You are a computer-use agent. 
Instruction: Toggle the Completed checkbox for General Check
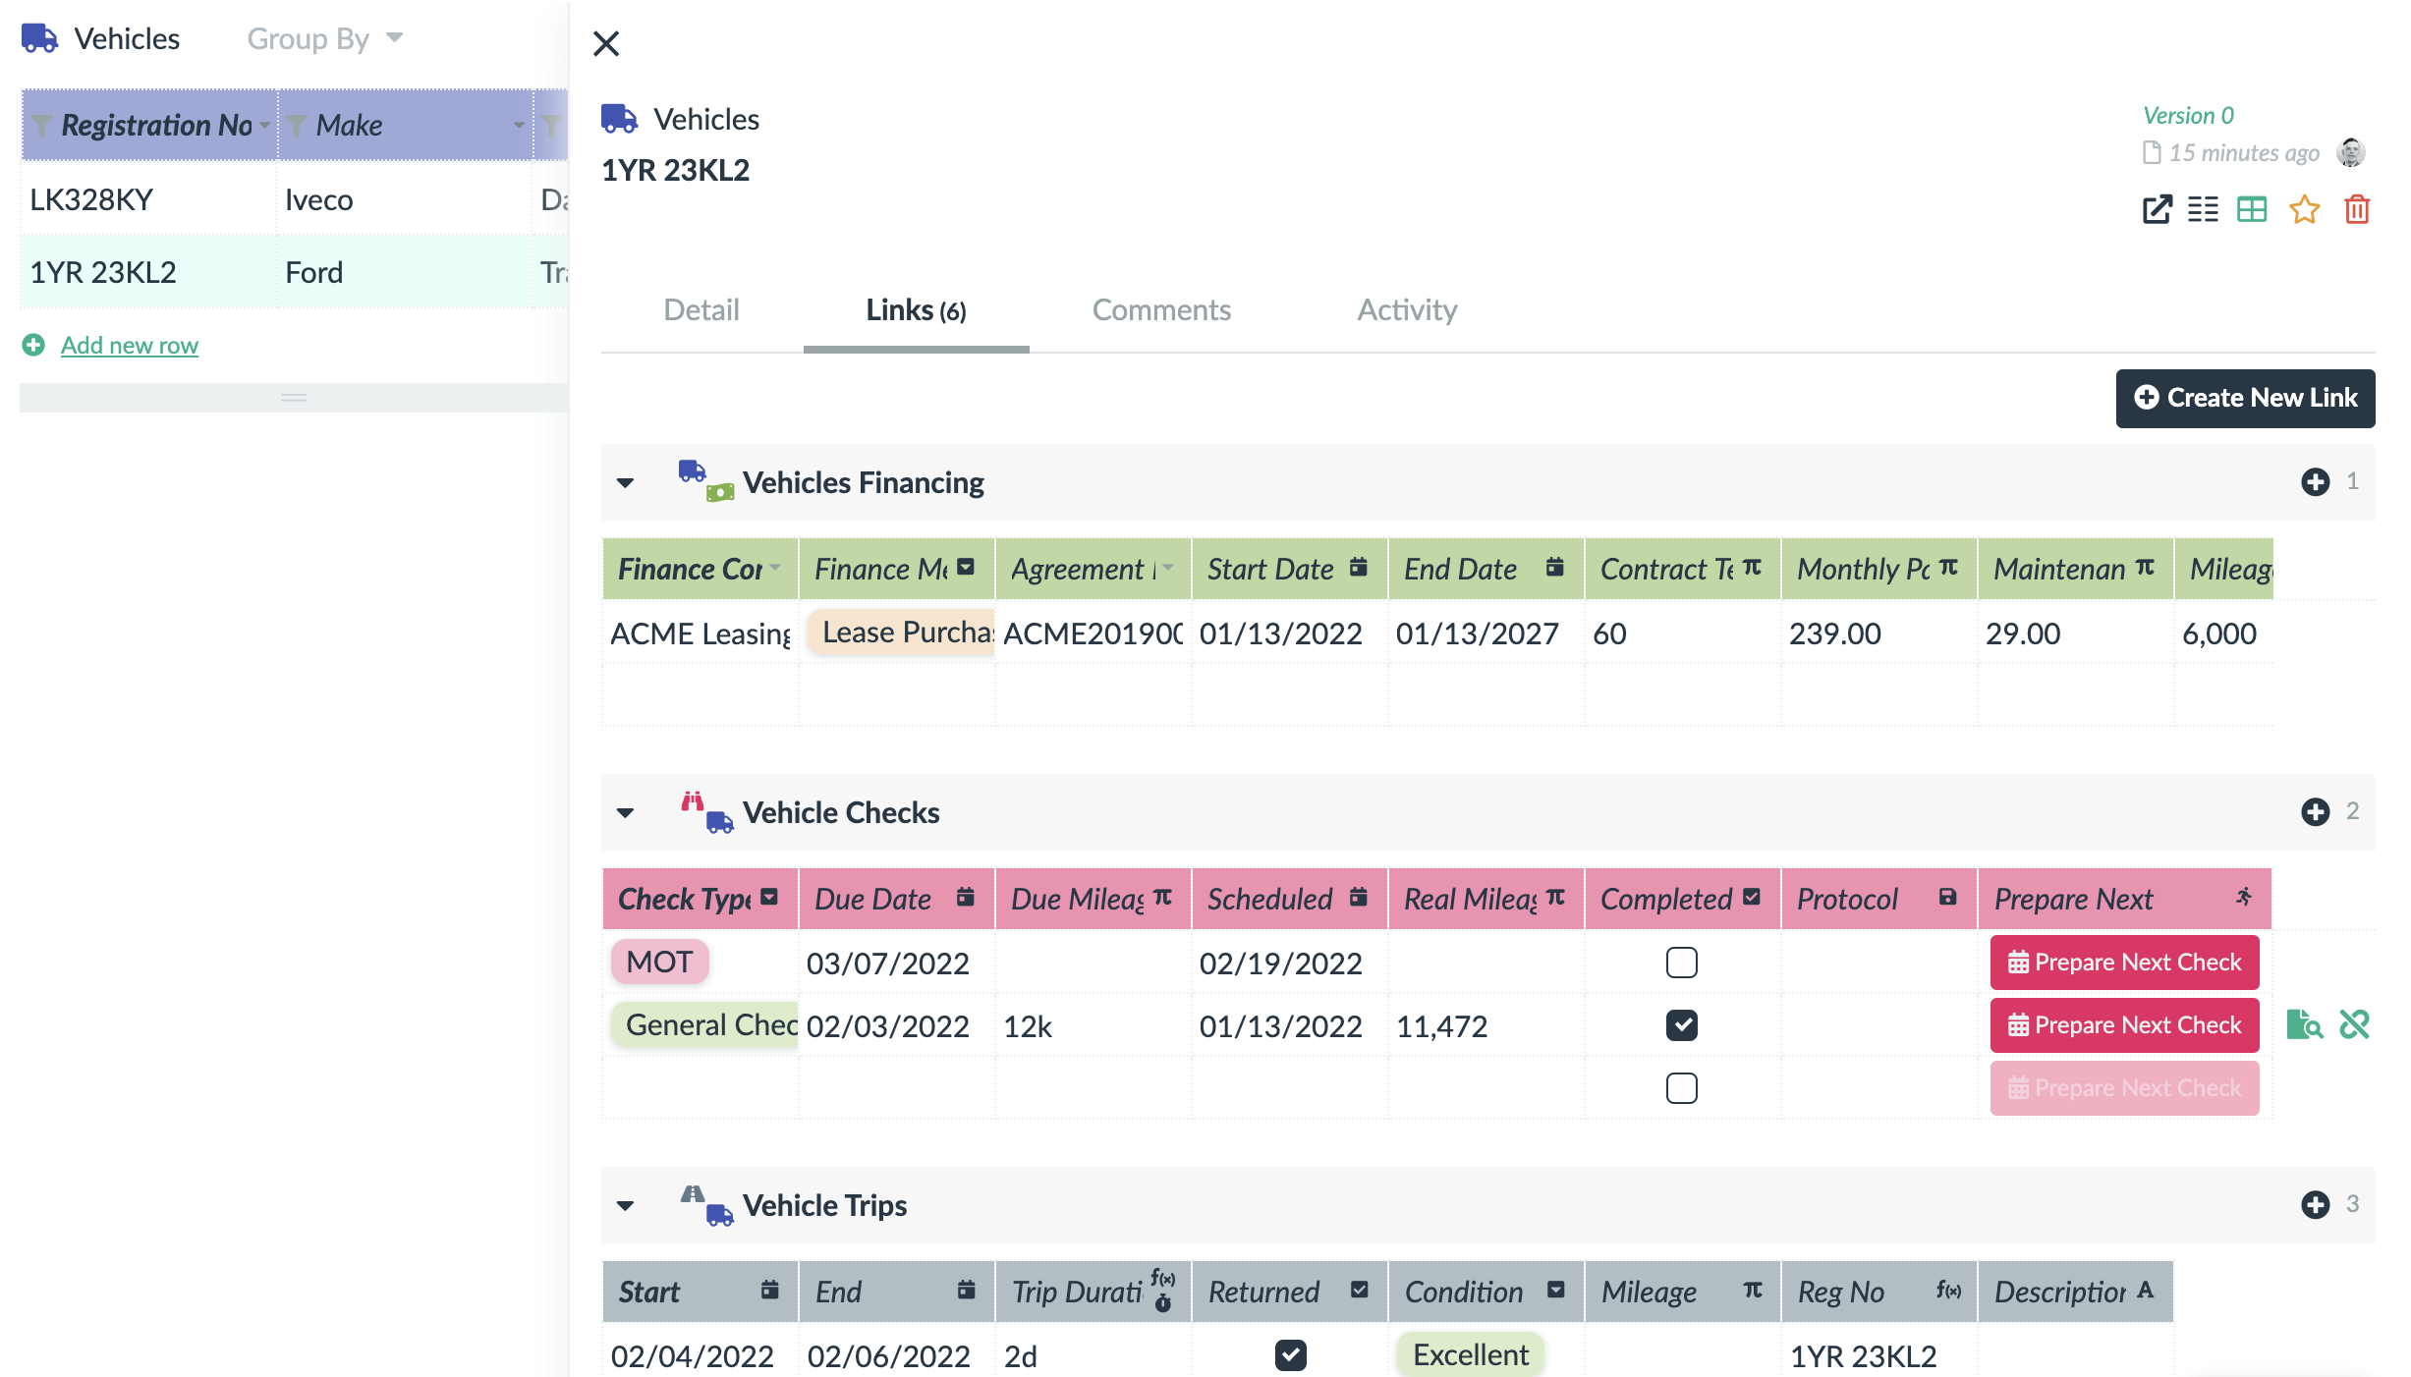[1682, 1024]
